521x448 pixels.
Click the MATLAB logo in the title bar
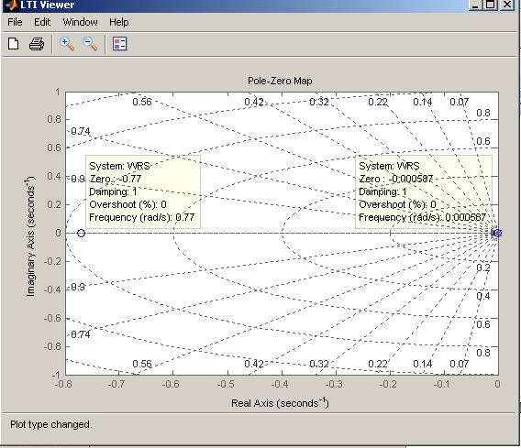click(11, 5)
